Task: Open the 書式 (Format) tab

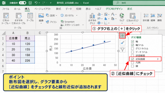Action: 129,9
